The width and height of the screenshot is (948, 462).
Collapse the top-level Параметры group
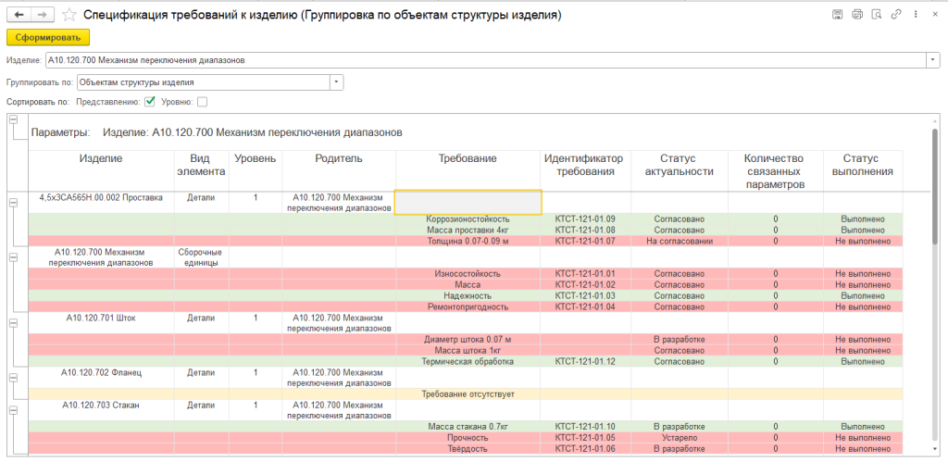pos(13,119)
